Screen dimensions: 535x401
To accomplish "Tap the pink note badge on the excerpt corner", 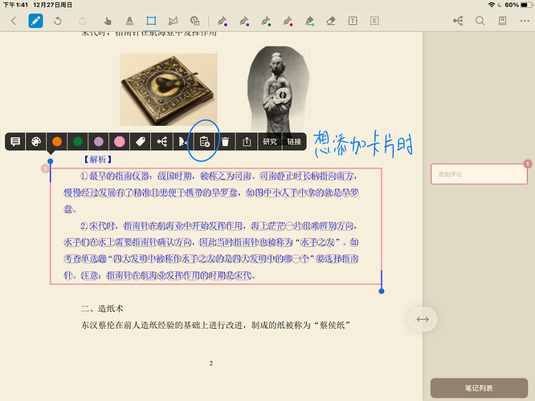I will coord(45,168).
